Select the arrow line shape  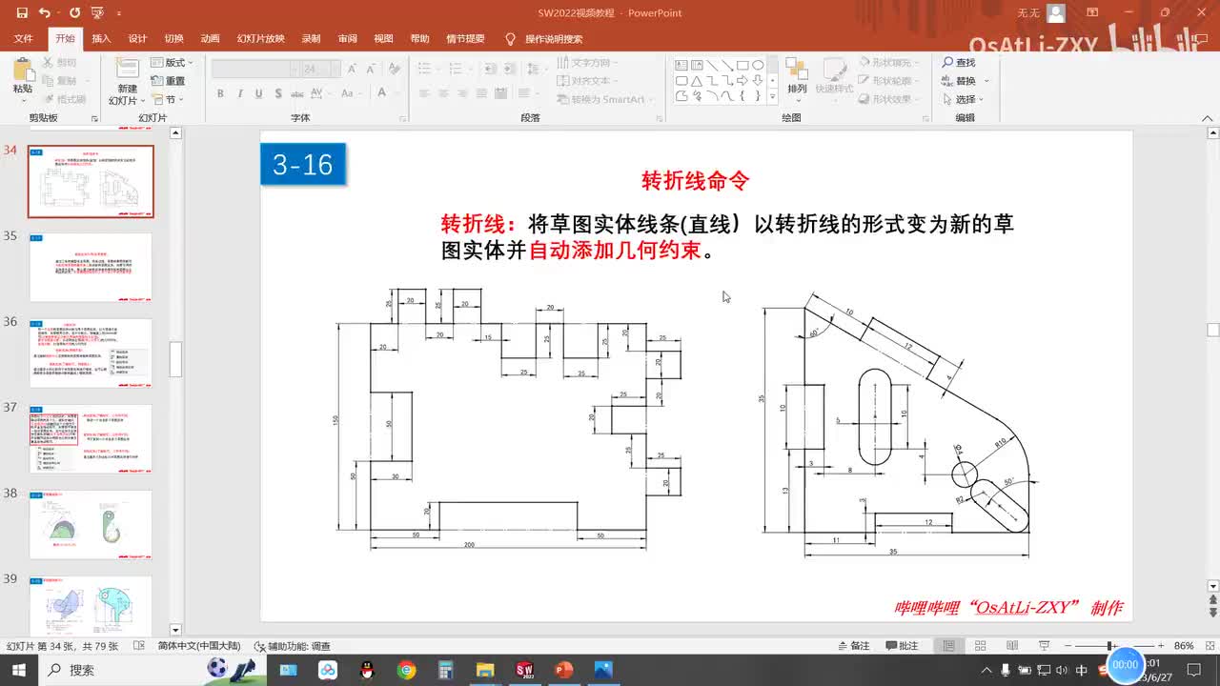pyautogui.click(x=727, y=66)
